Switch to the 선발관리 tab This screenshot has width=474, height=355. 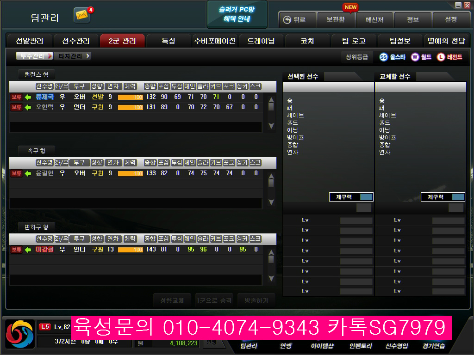coord(30,41)
